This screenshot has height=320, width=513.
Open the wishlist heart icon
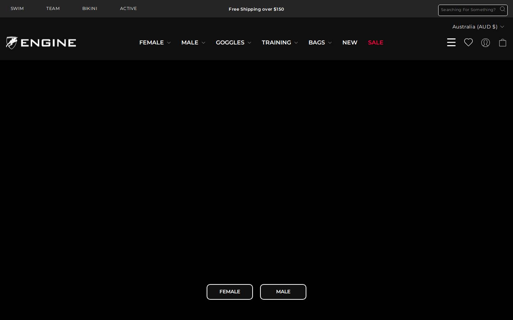click(x=468, y=42)
